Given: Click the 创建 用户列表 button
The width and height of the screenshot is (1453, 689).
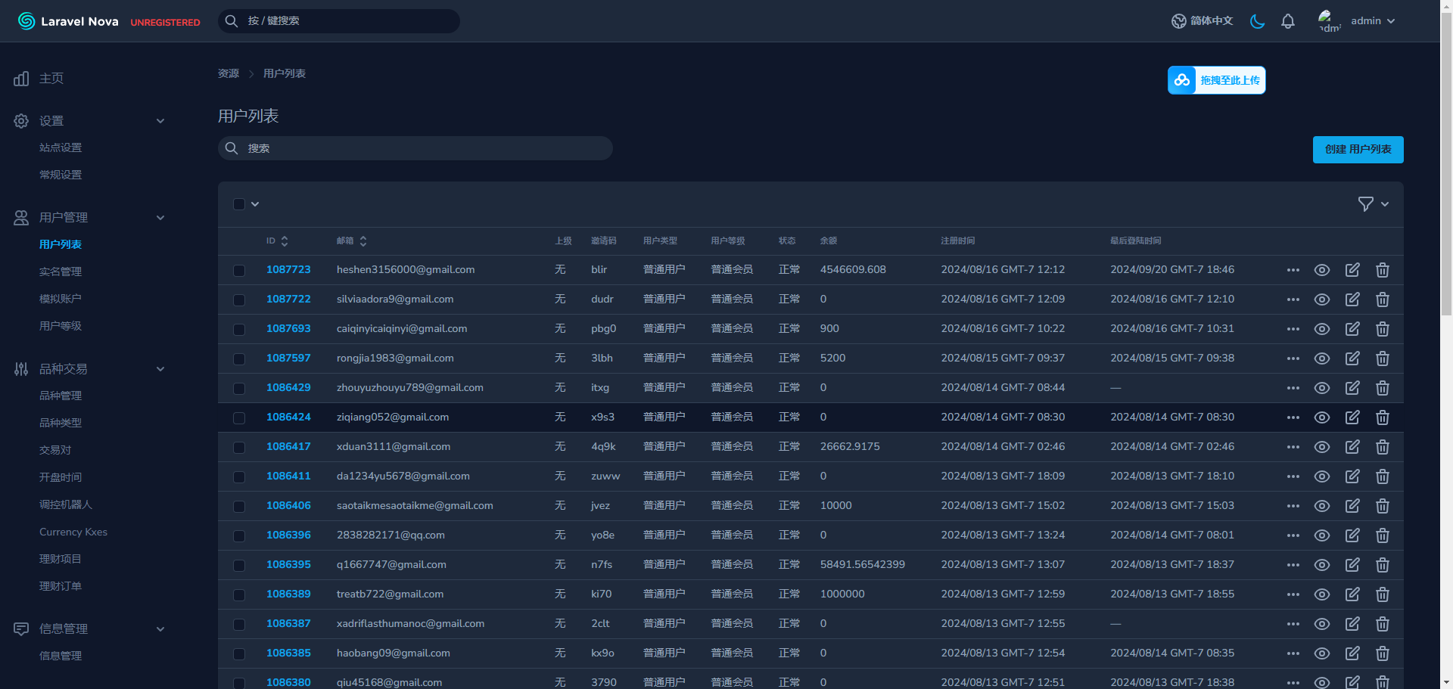Looking at the screenshot, I should (x=1358, y=150).
